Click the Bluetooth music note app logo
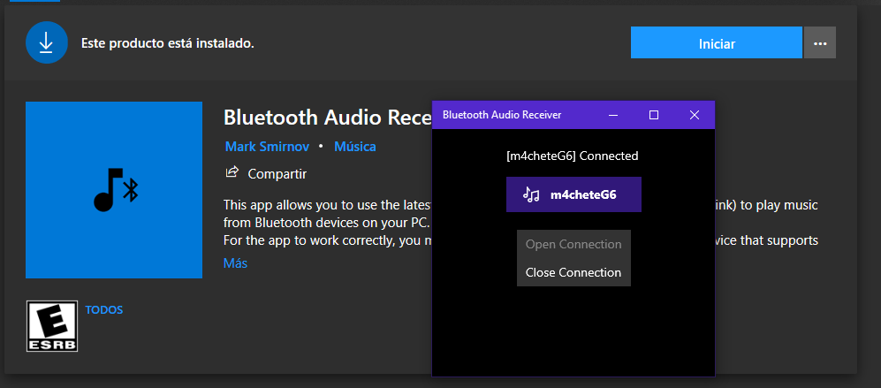 (x=114, y=190)
